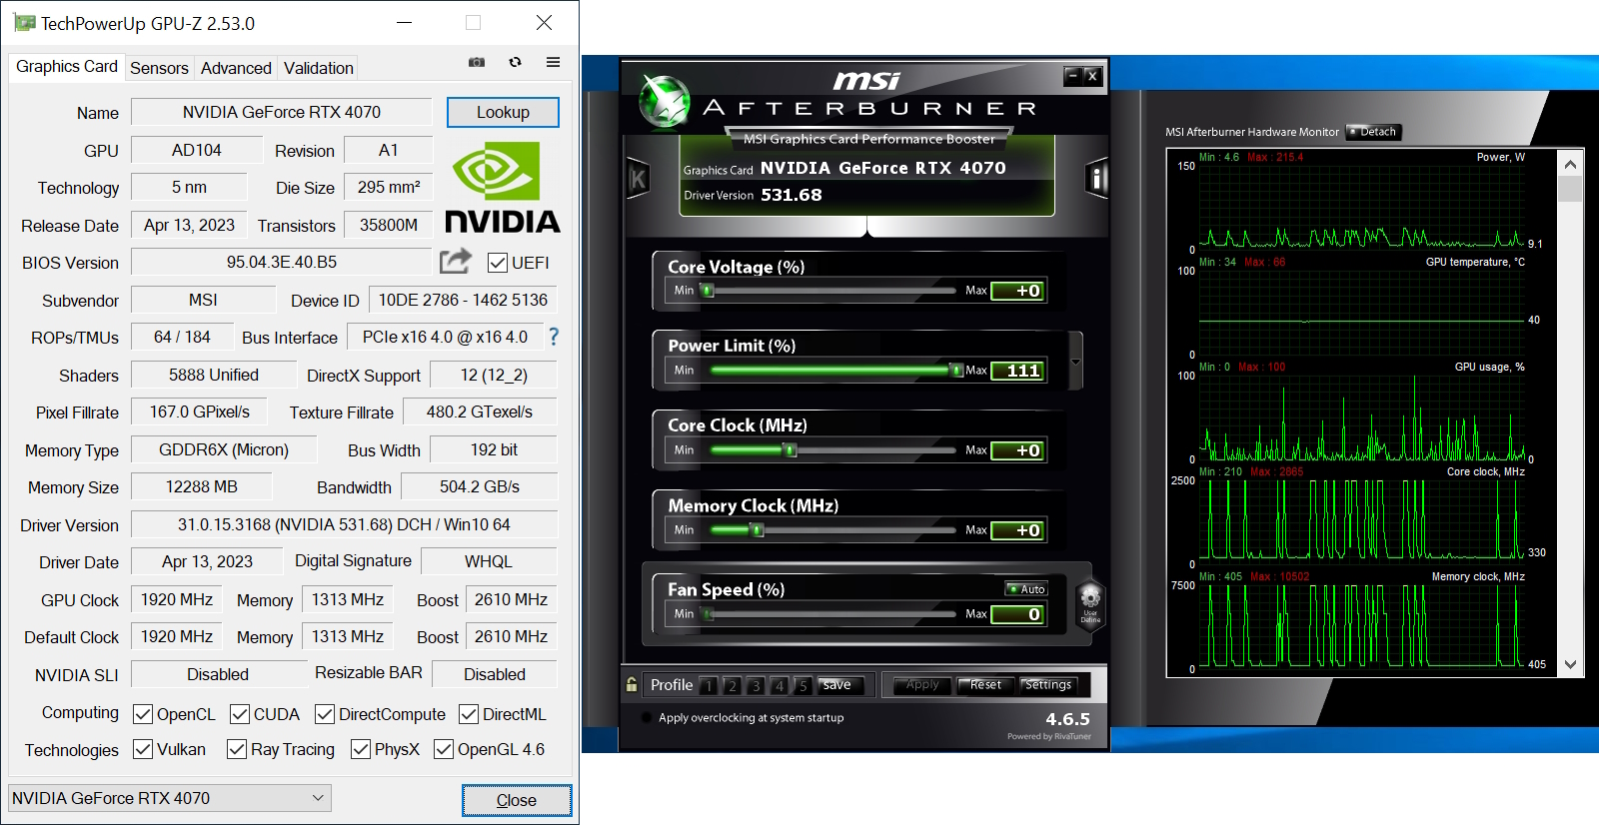Image resolution: width=1599 pixels, height=825 pixels.
Task: Click the Core Clock slider handle
Action: (791, 450)
